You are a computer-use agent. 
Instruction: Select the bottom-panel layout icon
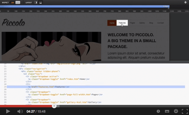(x=41, y=3)
